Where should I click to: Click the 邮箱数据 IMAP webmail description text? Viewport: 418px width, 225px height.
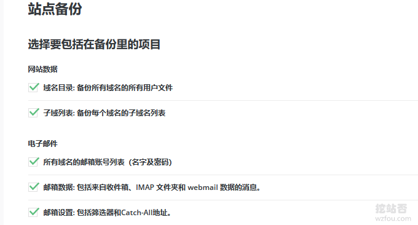(x=152, y=187)
